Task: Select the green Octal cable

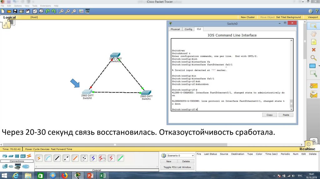Action: click(120, 158)
